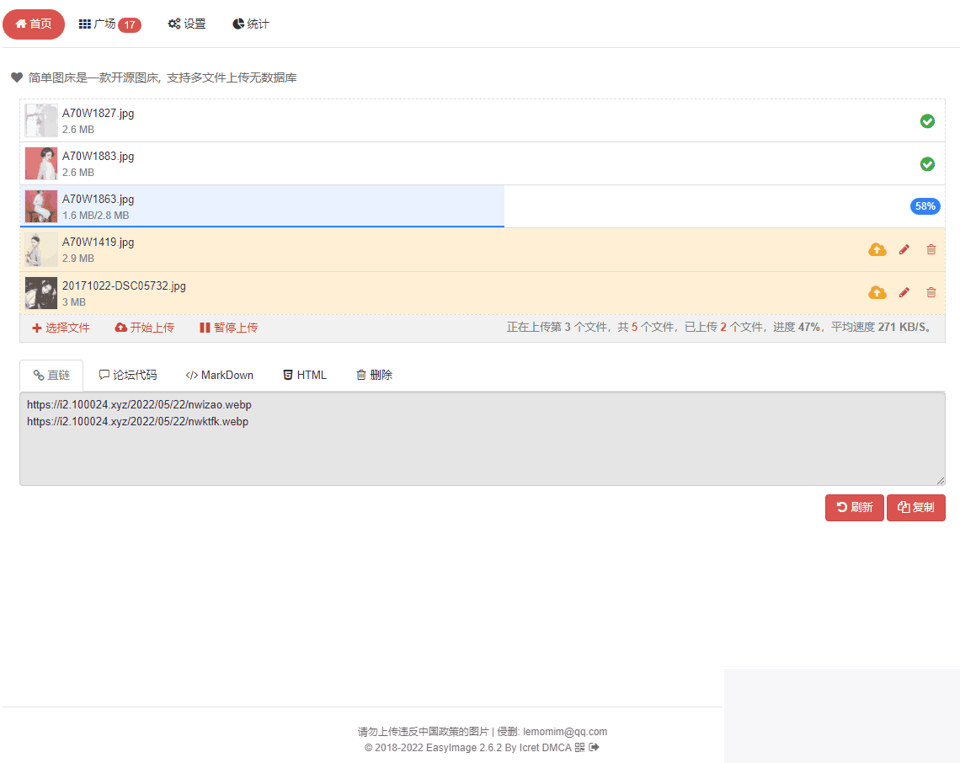Screen dimensions: 960x763
Task: Pause uploads using the 暂停上传 control
Action: click(227, 328)
